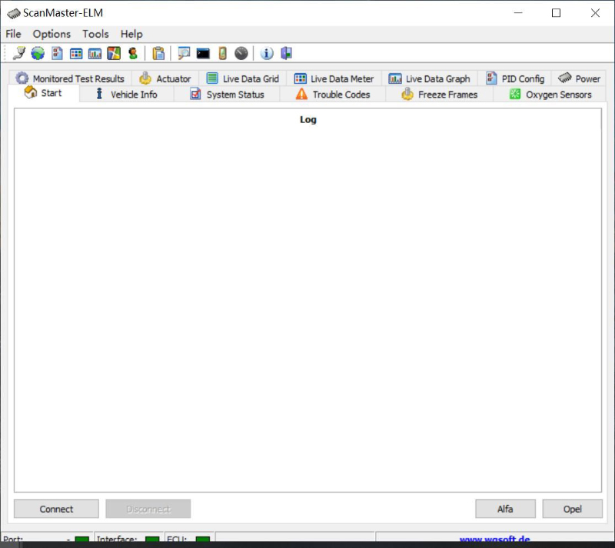Image resolution: width=615 pixels, height=548 pixels.
Task: Click the blue info toolbar icon
Action: click(267, 53)
